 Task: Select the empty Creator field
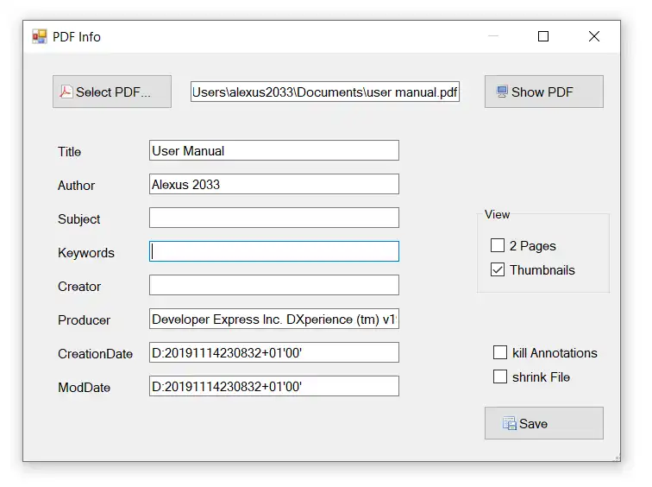point(273,285)
